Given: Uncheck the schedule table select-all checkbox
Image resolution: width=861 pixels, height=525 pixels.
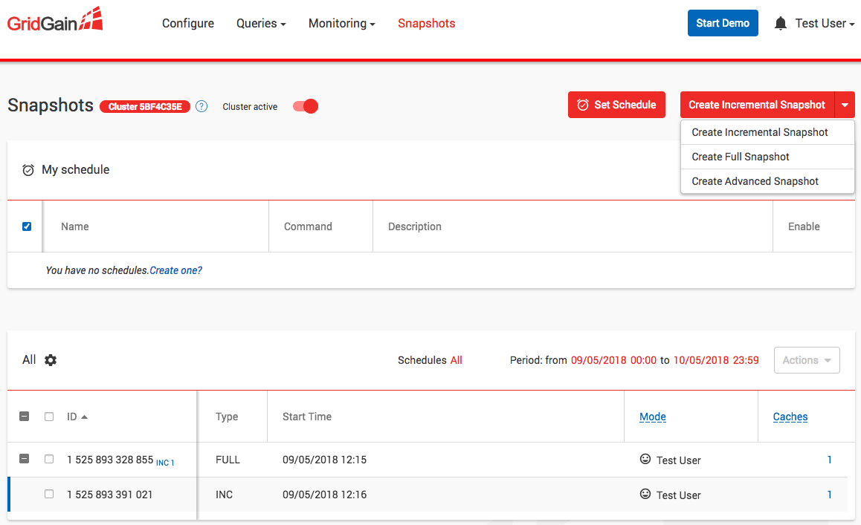Looking at the screenshot, I should [x=27, y=226].
